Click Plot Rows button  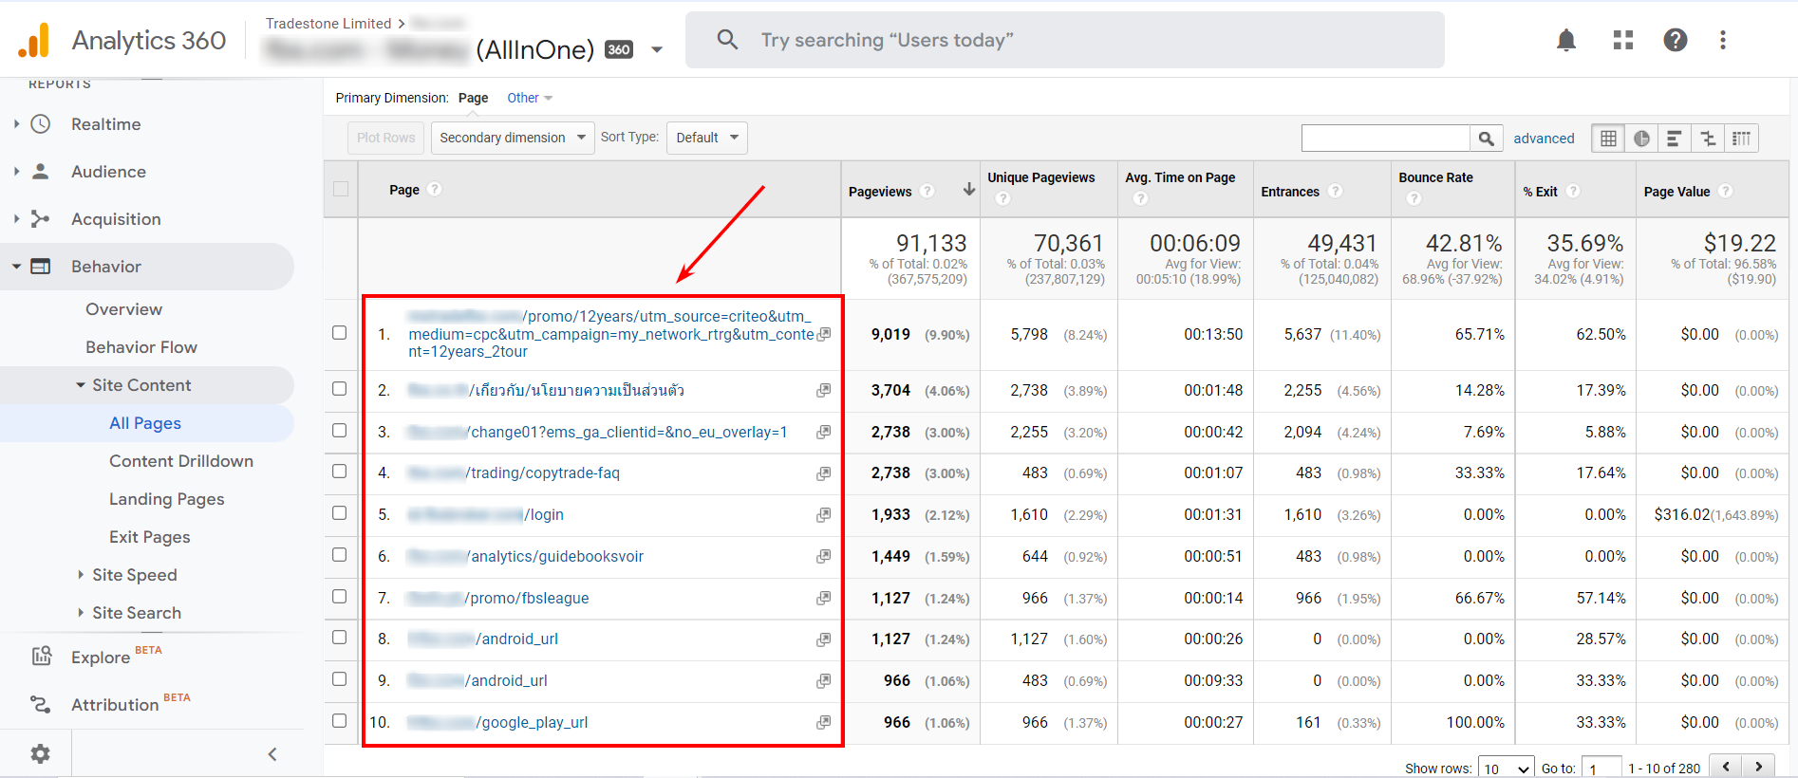tap(386, 138)
